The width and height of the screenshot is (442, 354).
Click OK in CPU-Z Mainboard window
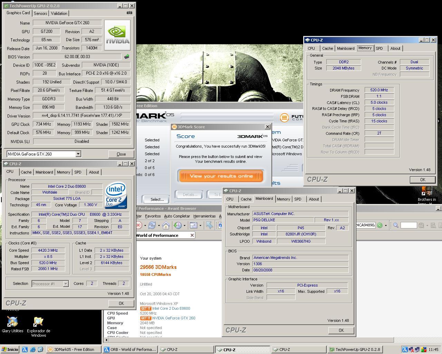pos(341,330)
